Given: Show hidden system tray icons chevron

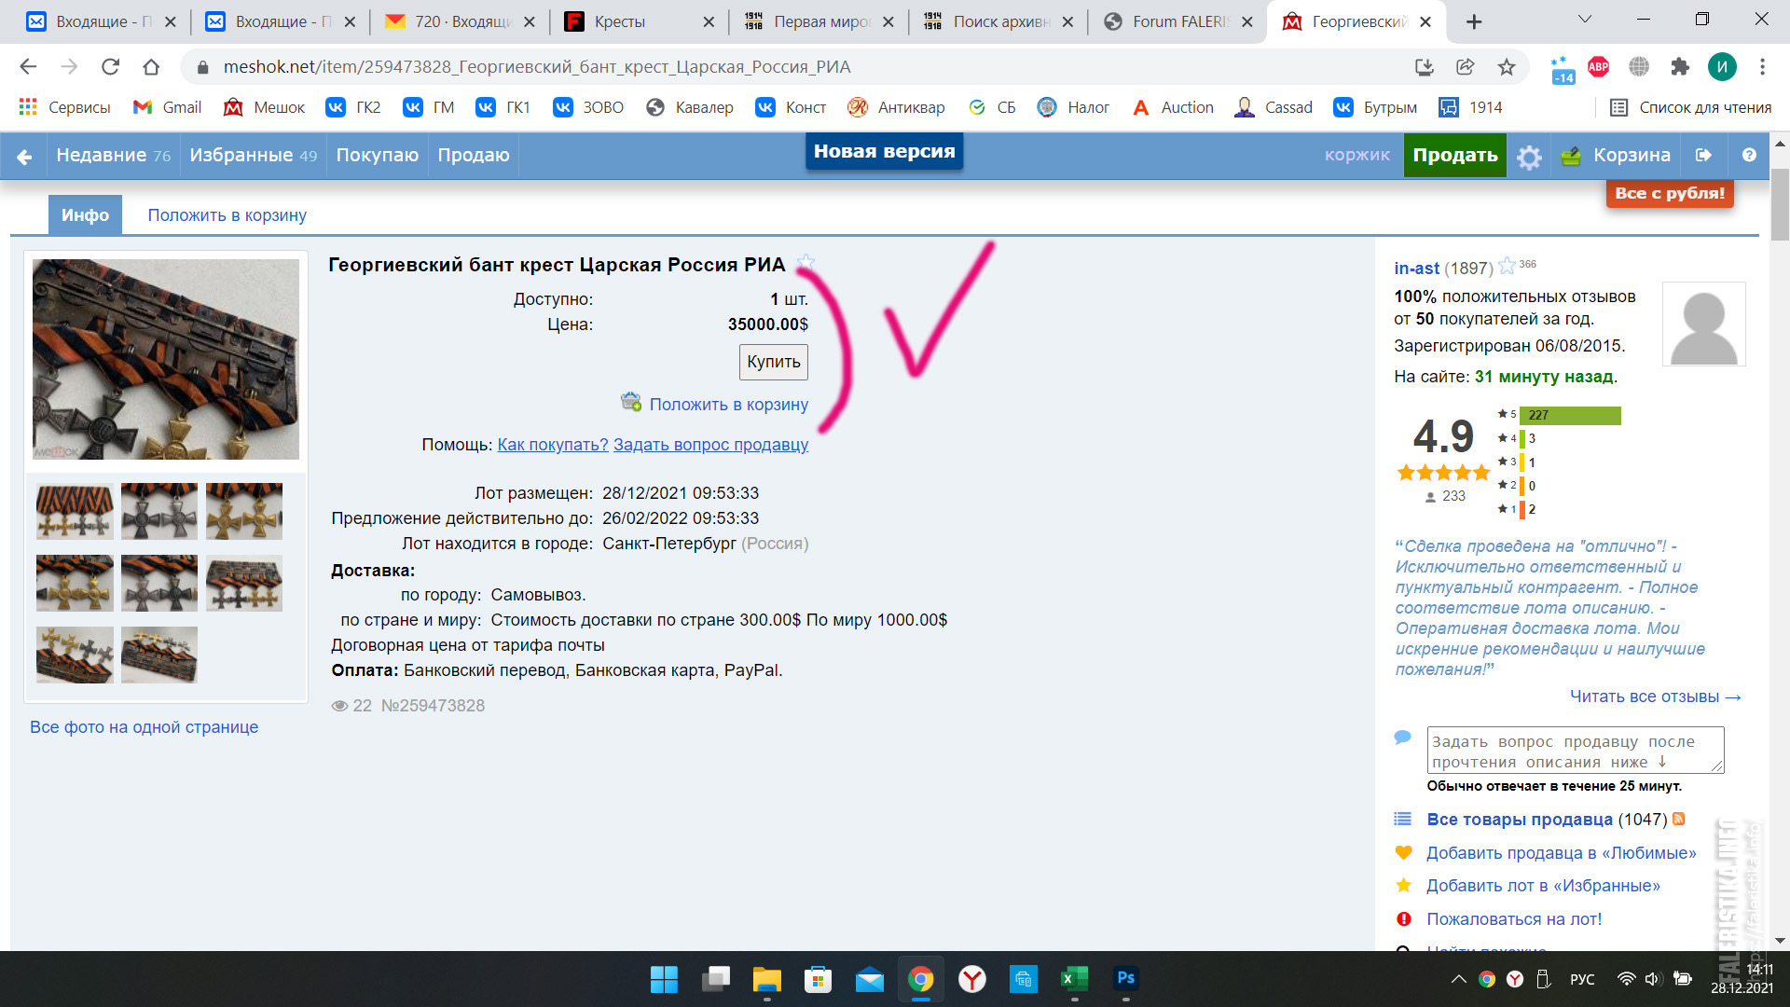Looking at the screenshot, I should pos(1458,979).
